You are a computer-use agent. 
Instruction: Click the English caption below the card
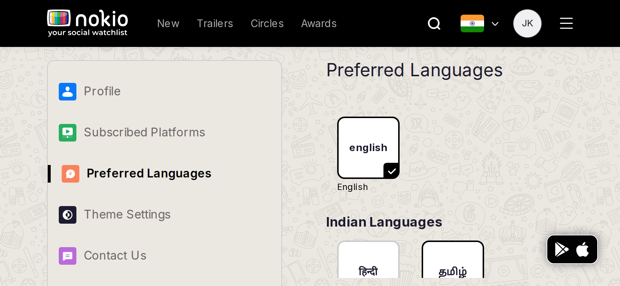[353, 187]
